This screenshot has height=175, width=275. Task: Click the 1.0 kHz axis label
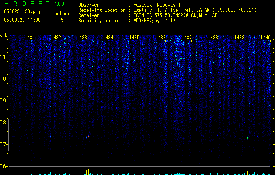pyautogui.click(x=3, y=79)
